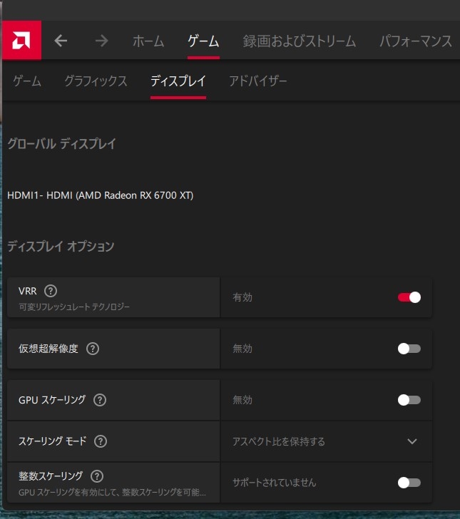Switch to the ホーム tab
This screenshot has height=519, width=460.
(148, 41)
